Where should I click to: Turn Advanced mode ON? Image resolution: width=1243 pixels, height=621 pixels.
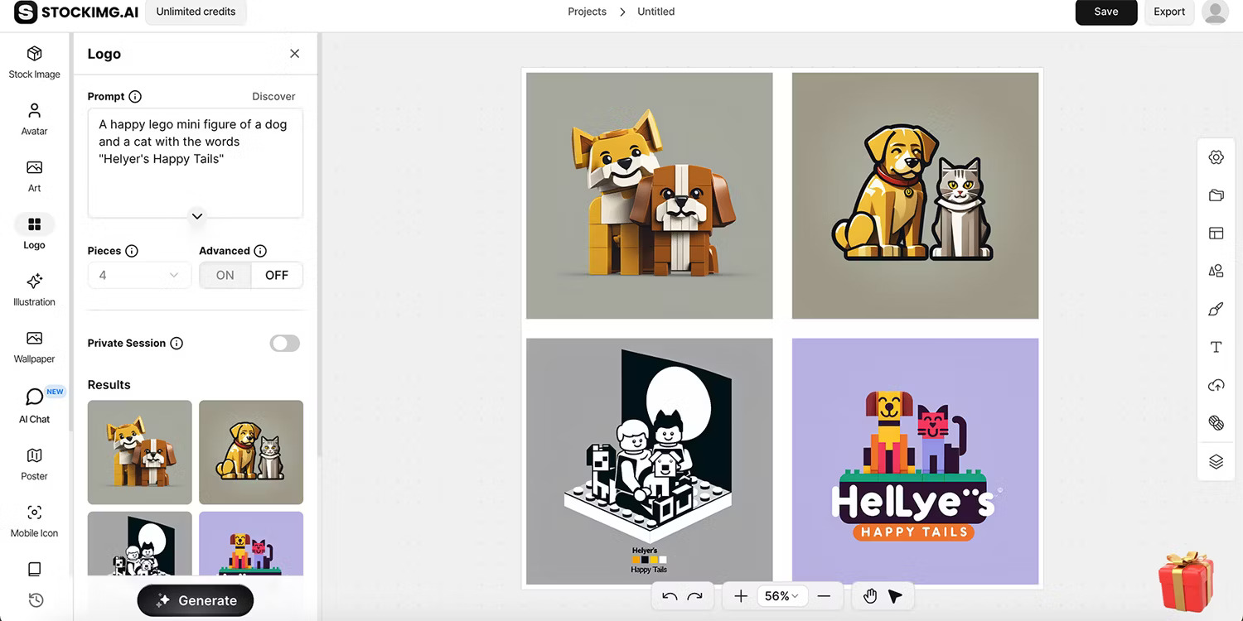click(225, 274)
